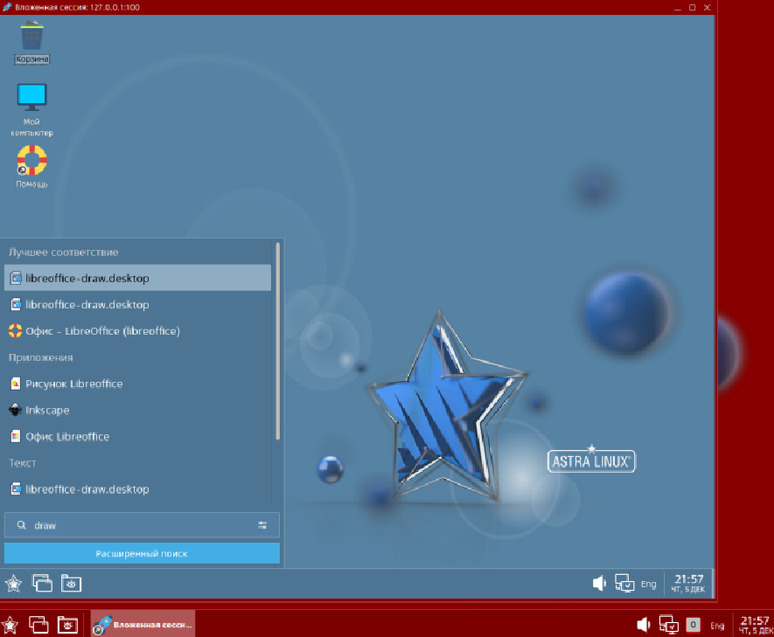The width and height of the screenshot is (774, 637).
Task: Select highlighted libreoffice-draw.desktop best match
Action: (x=137, y=278)
